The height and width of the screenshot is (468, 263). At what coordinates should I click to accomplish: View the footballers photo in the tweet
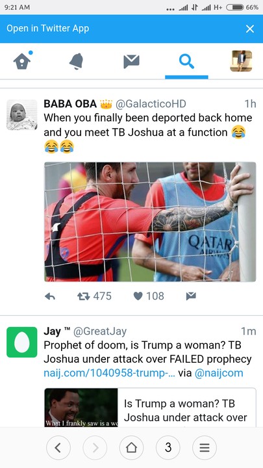click(150, 222)
